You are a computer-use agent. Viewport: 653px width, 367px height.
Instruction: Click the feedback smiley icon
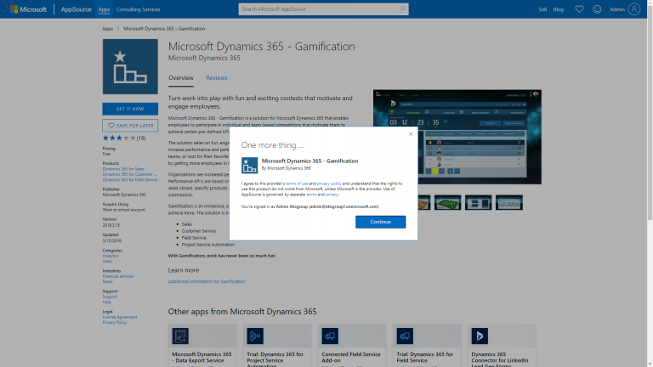click(x=597, y=9)
